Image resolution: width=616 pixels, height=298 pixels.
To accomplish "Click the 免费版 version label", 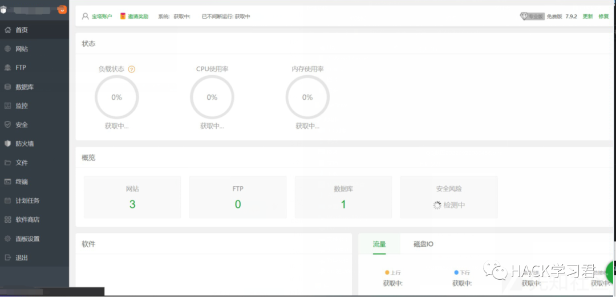I will point(555,17).
